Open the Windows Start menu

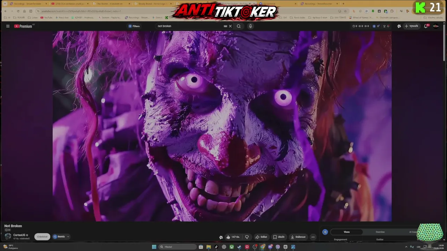point(154,247)
